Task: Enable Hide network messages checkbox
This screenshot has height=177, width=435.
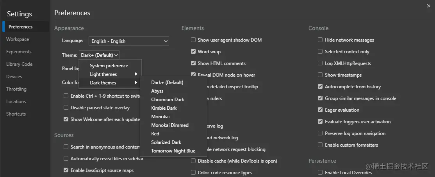Action: click(321, 40)
